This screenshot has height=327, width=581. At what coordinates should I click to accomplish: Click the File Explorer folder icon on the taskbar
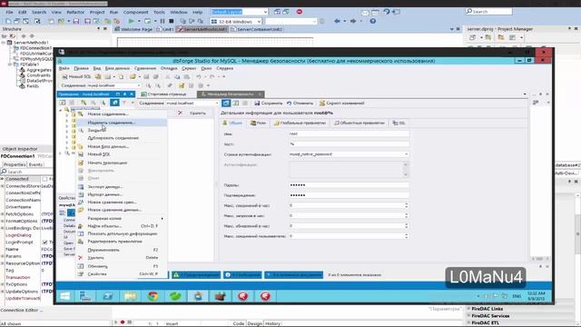point(130,296)
